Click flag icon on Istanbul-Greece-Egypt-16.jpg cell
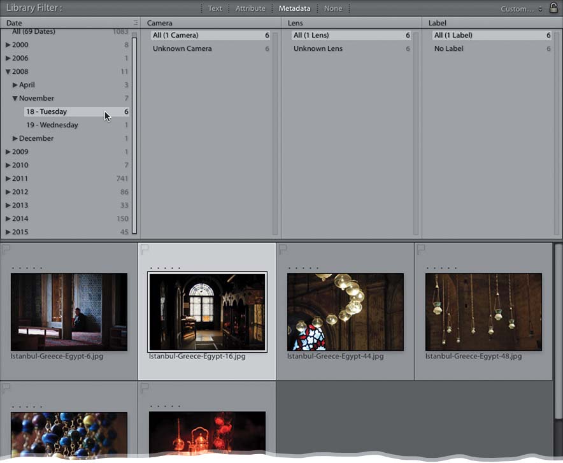This screenshot has height=463, width=563. coord(145,248)
